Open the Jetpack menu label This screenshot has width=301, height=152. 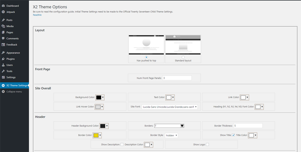(x=11, y=12)
